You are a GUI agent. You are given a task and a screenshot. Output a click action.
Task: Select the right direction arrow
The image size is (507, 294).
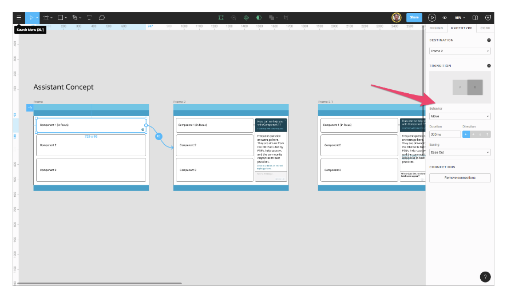[x=473, y=134]
